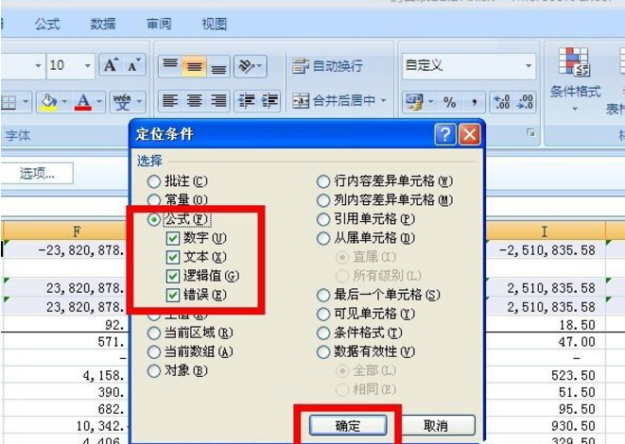This screenshot has height=444, width=625.
Task: Open the 公式 ribbon tab
Action: (47, 25)
